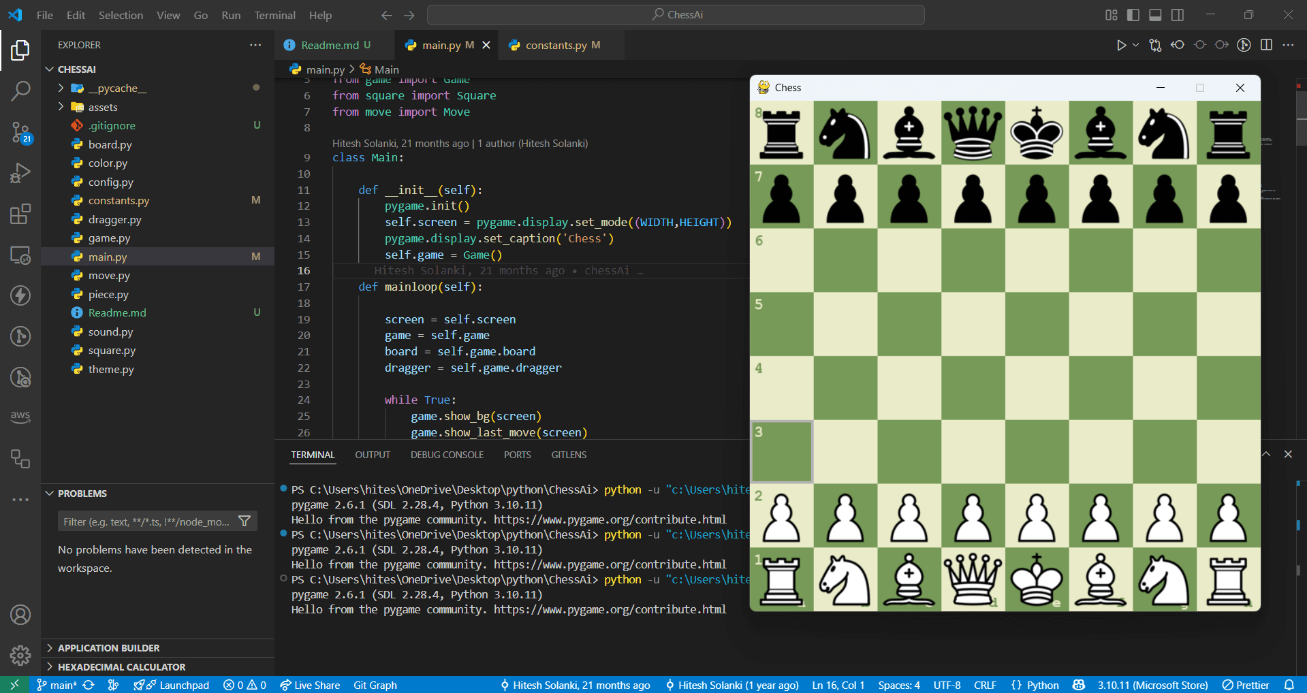
Task: Open the Remote Explorer icon
Action: click(20, 255)
